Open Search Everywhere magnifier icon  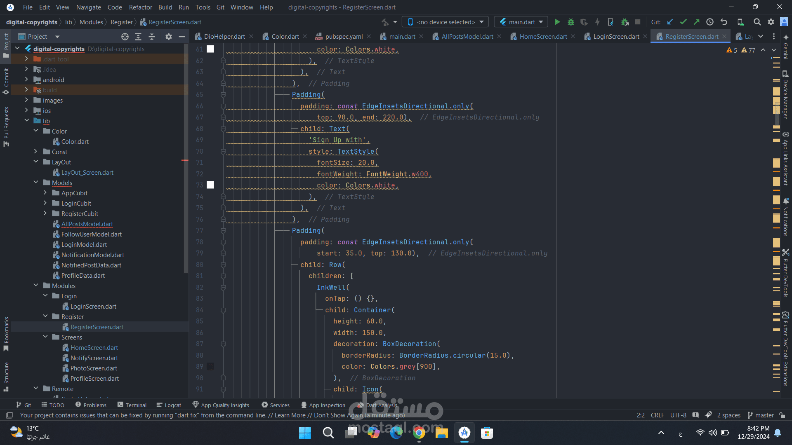pyautogui.click(x=757, y=22)
